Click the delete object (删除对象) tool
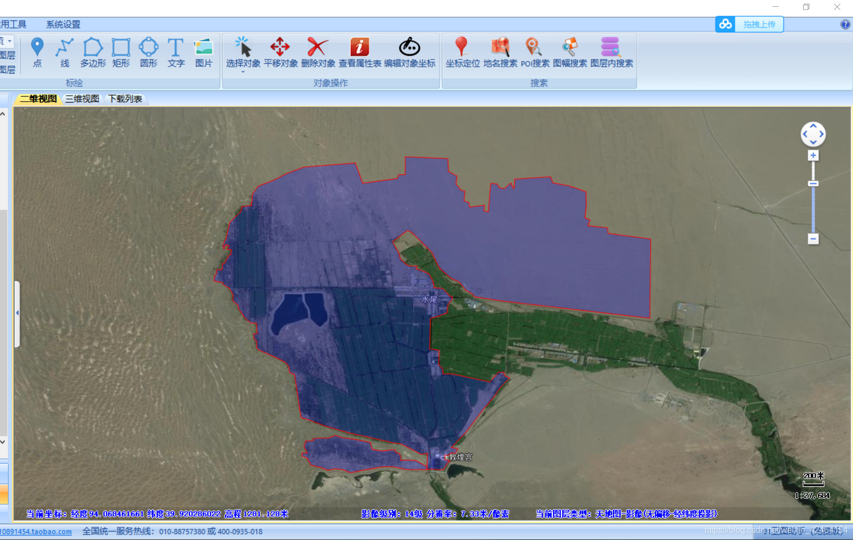Image resolution: width=853 pixels, height=540 pixels. 318,53
